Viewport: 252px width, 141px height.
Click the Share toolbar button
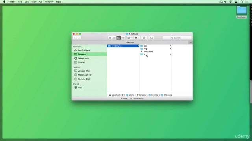click(x=144, y=38)
